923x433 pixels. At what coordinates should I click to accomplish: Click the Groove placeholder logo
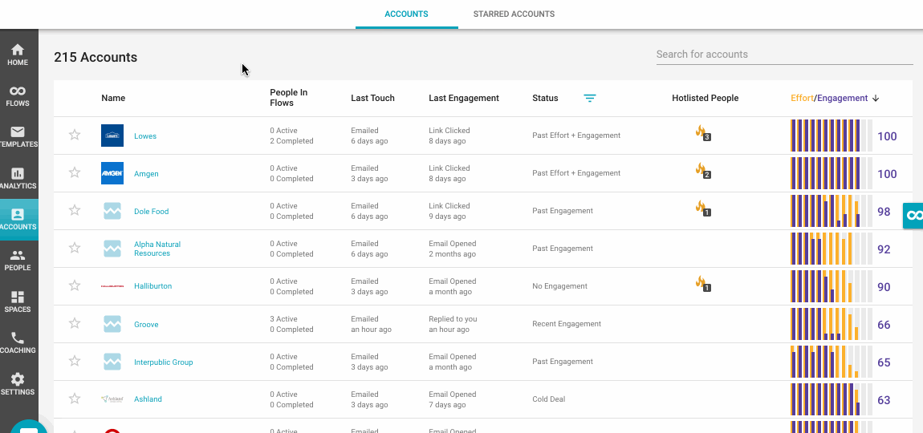coord(112,324)
